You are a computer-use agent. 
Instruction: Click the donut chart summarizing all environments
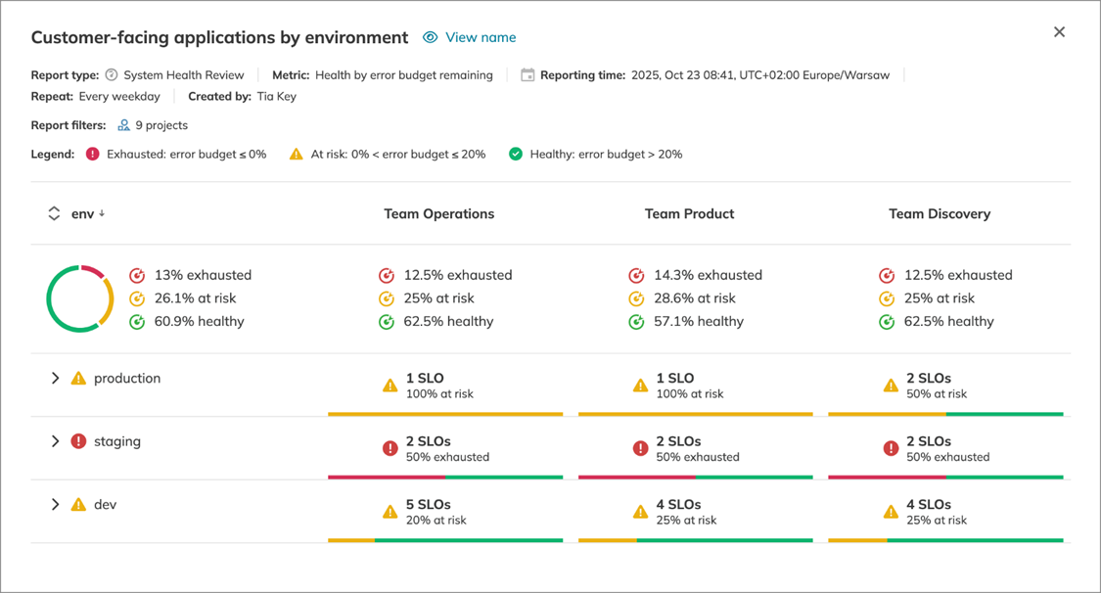click(79, 297)
